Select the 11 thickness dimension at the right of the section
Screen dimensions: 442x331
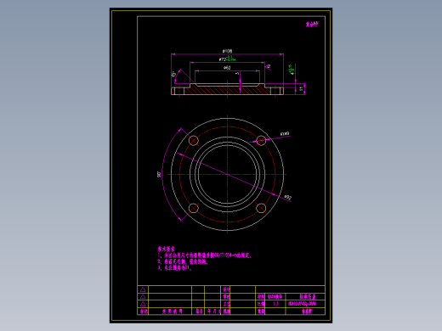301,89
